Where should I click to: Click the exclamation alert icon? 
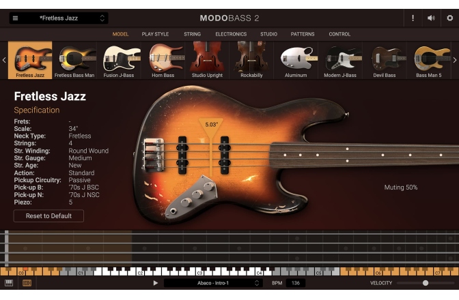(x=413, y=18)
